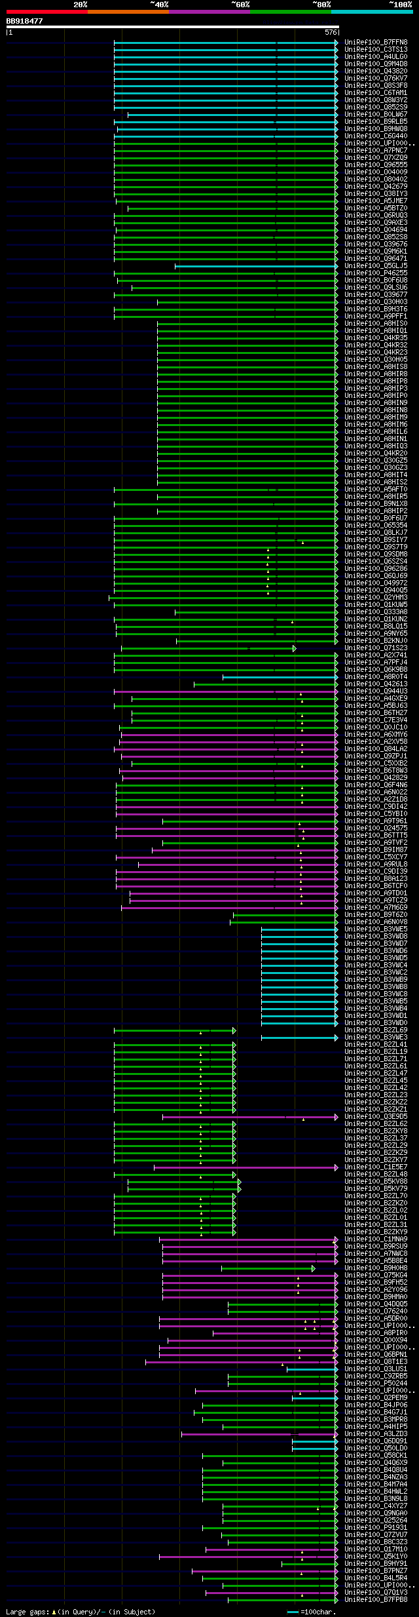The height and width of the screenshot is (1617, 419).
Task: Open hit UniRef100_B7FFN8
Action: tap(376, 42)
